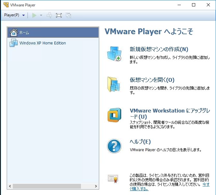Click the library scrollbar right arrow
The height and width of the screenshot is (195, 216).
pyautogui.click(x=96, y=186)
